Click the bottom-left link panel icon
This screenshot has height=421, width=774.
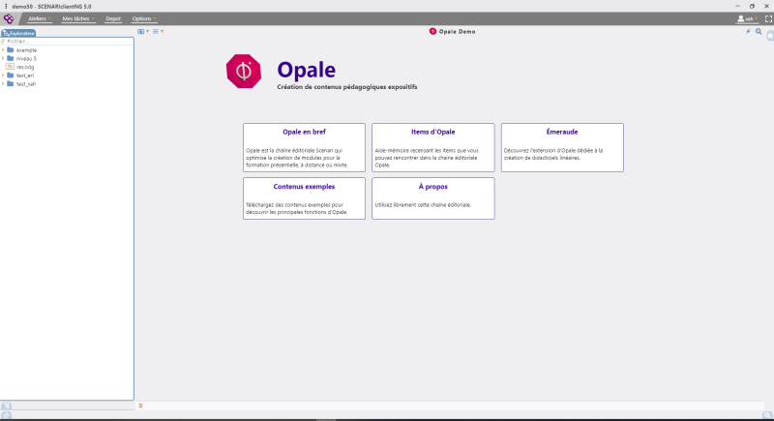point(6,415)
